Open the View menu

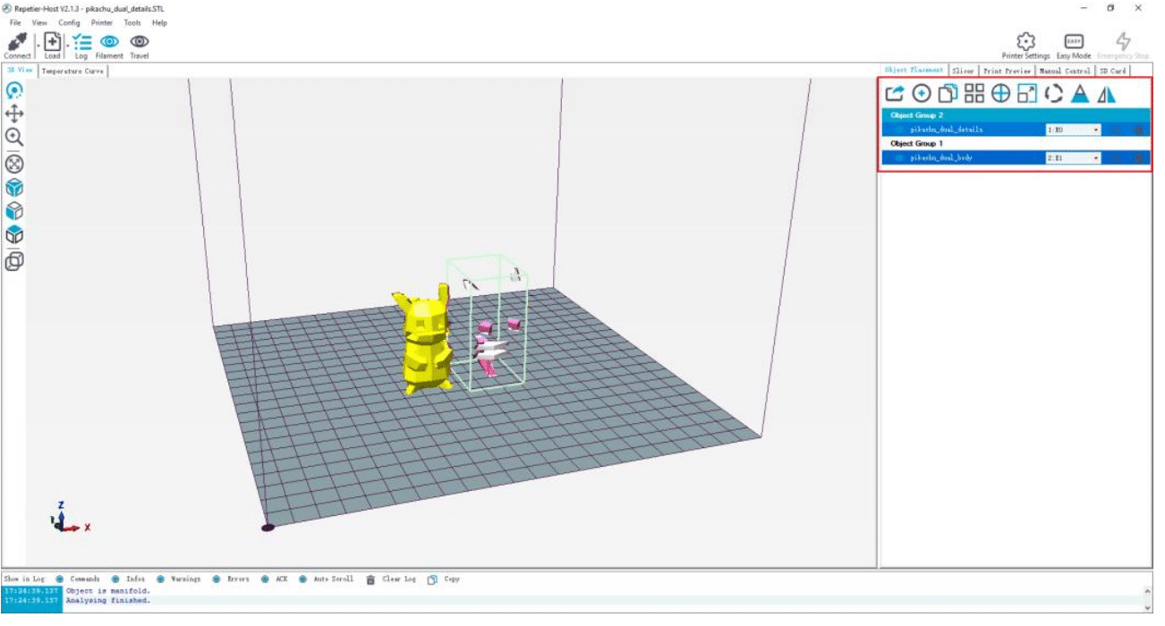click(39, 22)
